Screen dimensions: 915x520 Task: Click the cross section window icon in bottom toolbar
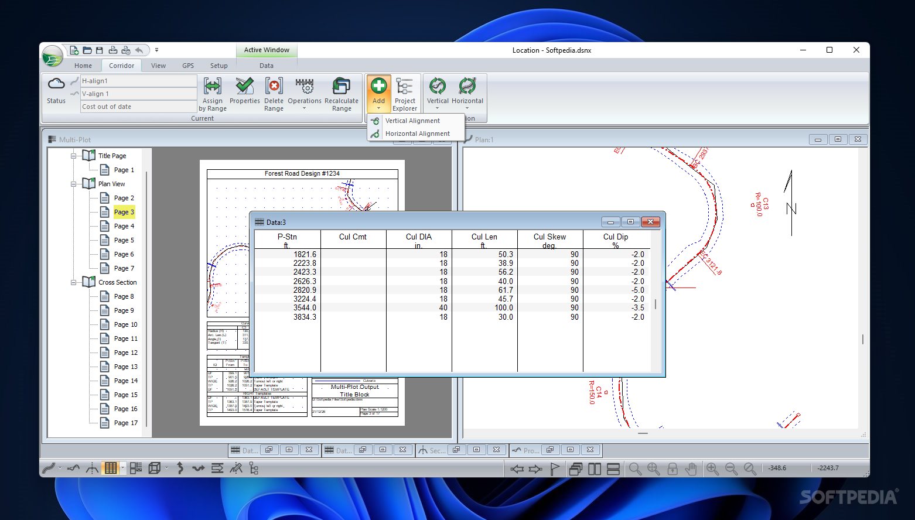point(92,468)
